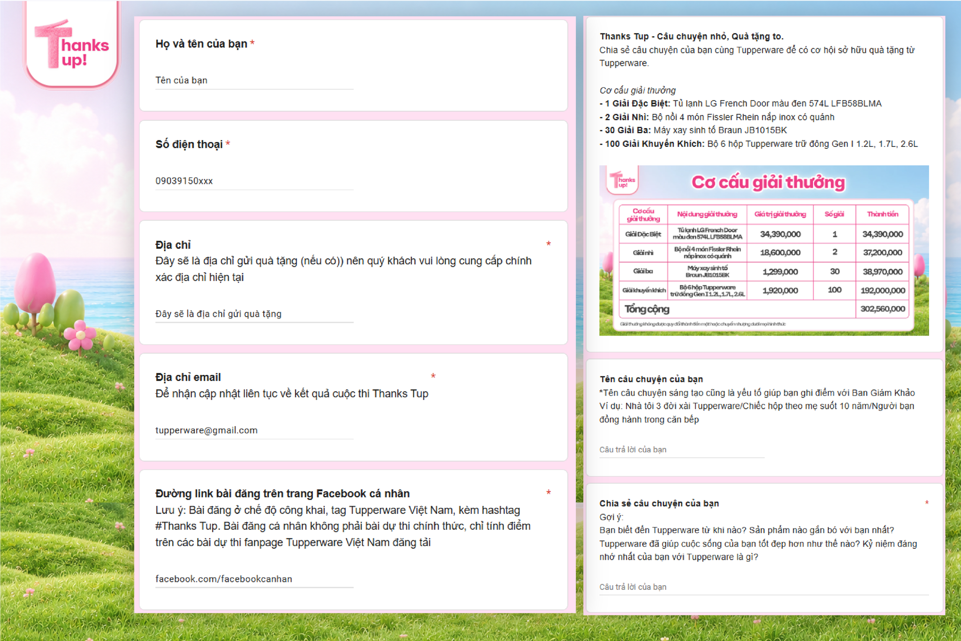Click the 'Thành tiền' table header

point(883,214)
